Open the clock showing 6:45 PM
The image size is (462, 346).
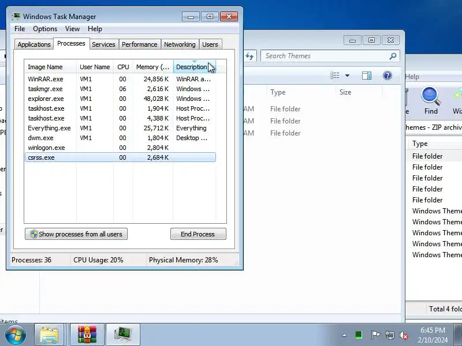(x=433, y=335)
